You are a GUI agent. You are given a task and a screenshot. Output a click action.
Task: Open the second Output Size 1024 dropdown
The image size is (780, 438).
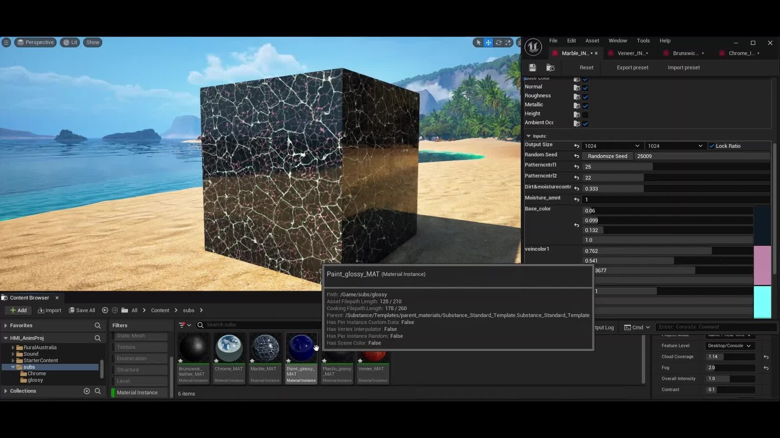click(676, 146)
